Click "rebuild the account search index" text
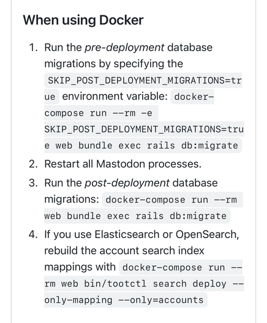The width and height of the screenshot is (267, 323). (x=124, y=251)
